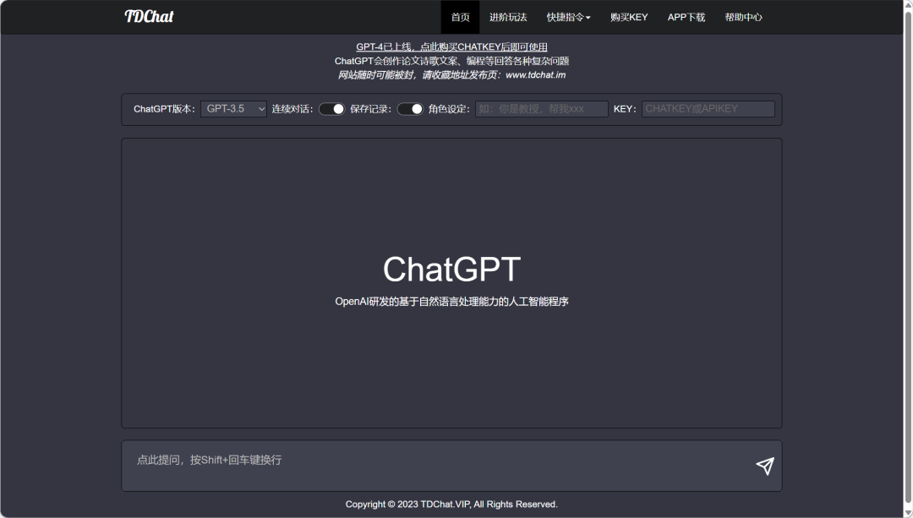Open the 进阶玩法 menu item
The width and height of the screenshot is (913, 518).
coord(507,17)
